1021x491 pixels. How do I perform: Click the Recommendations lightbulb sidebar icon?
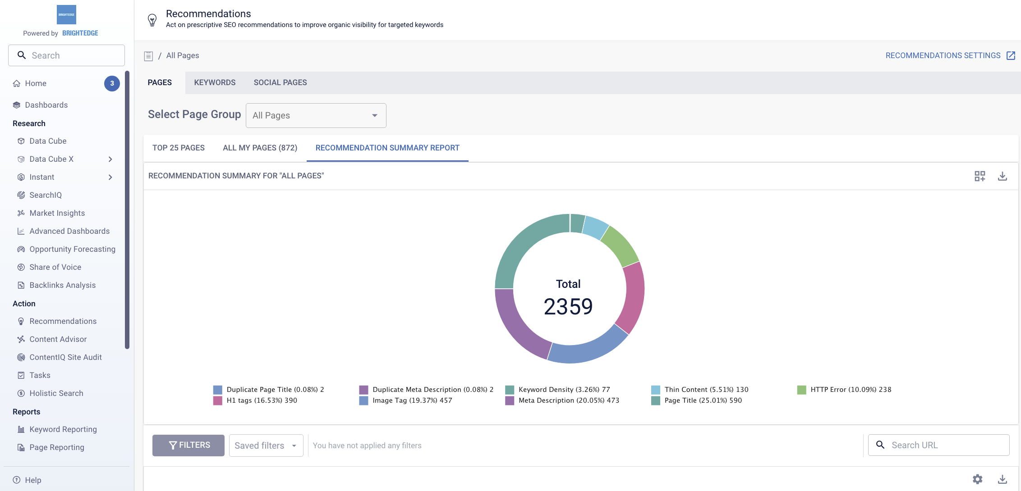(x=21, y=321)
